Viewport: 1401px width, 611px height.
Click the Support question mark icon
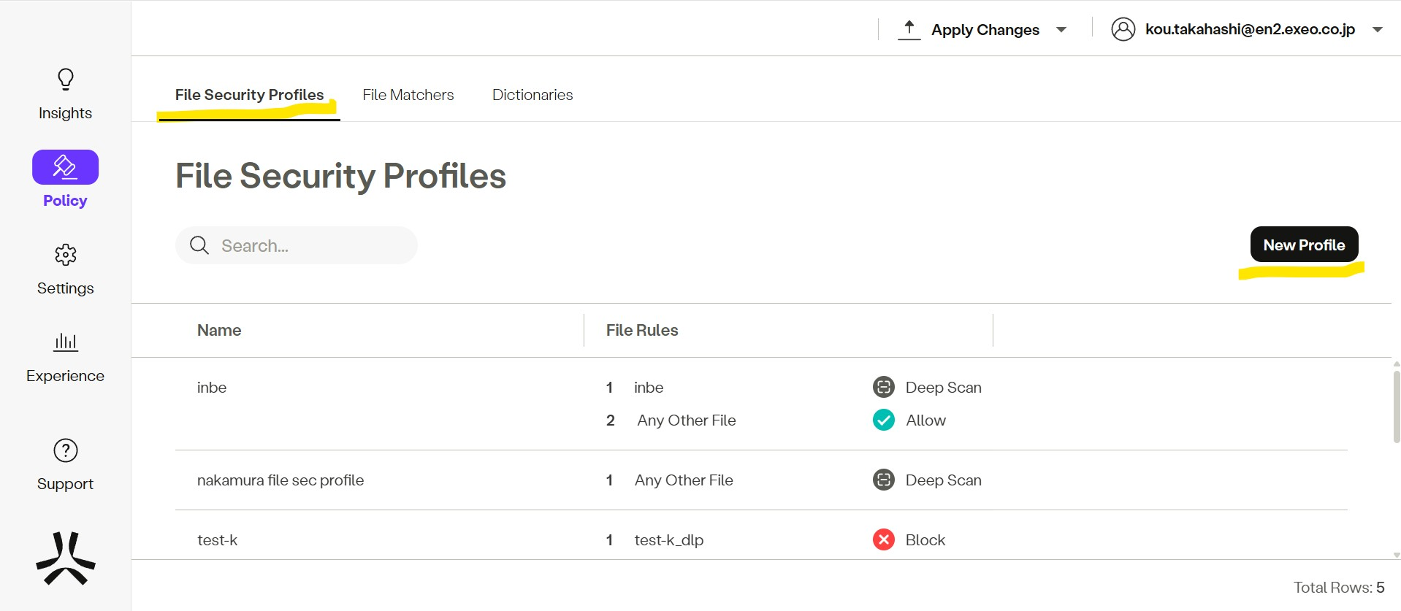pyautogui.click(x=65, y=450)
